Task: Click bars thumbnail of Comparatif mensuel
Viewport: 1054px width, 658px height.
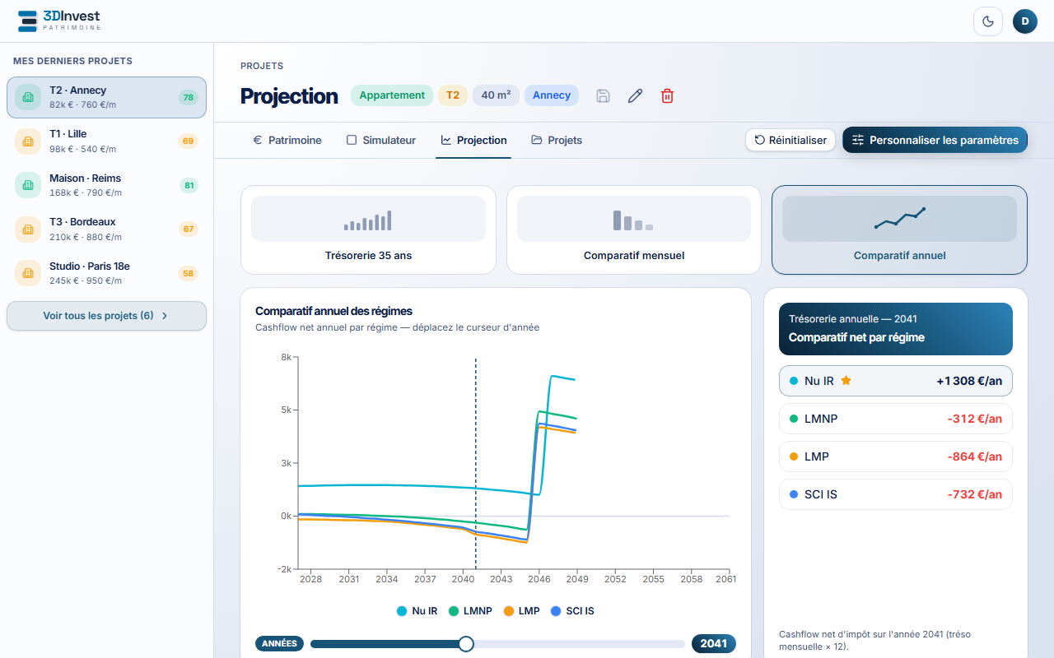Action: point(634,219)
